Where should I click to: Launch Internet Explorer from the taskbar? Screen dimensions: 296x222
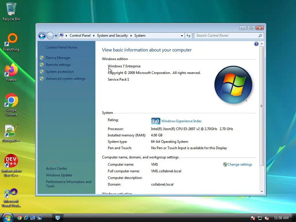pos(26,218)
